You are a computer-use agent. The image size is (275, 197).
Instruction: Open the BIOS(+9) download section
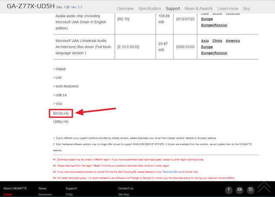(x=61, y=114)
